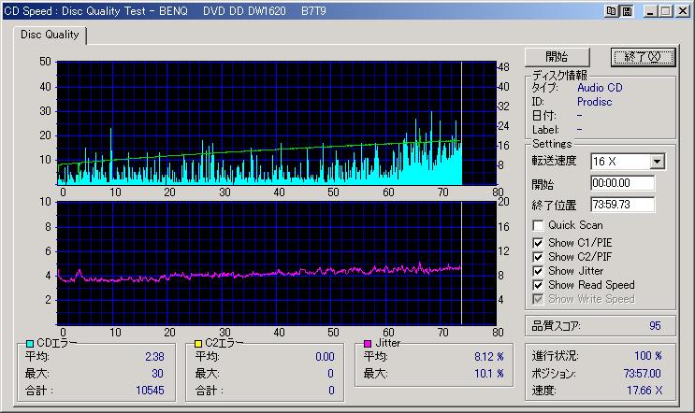Toggle Show Jitter checkbox
The image size is (695, 413).
coord(538,271)
